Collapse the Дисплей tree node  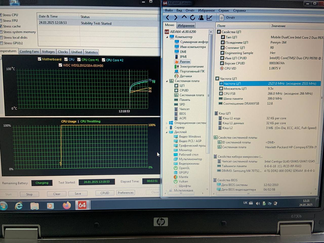click(x=167, y=132)
